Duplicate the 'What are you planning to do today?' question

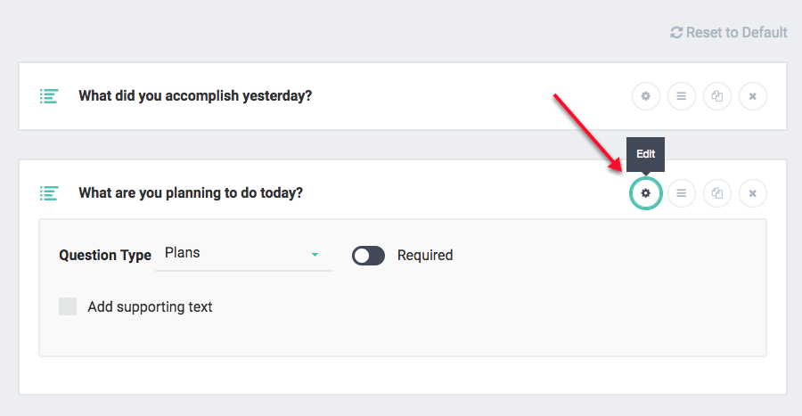tap(717, 192)
